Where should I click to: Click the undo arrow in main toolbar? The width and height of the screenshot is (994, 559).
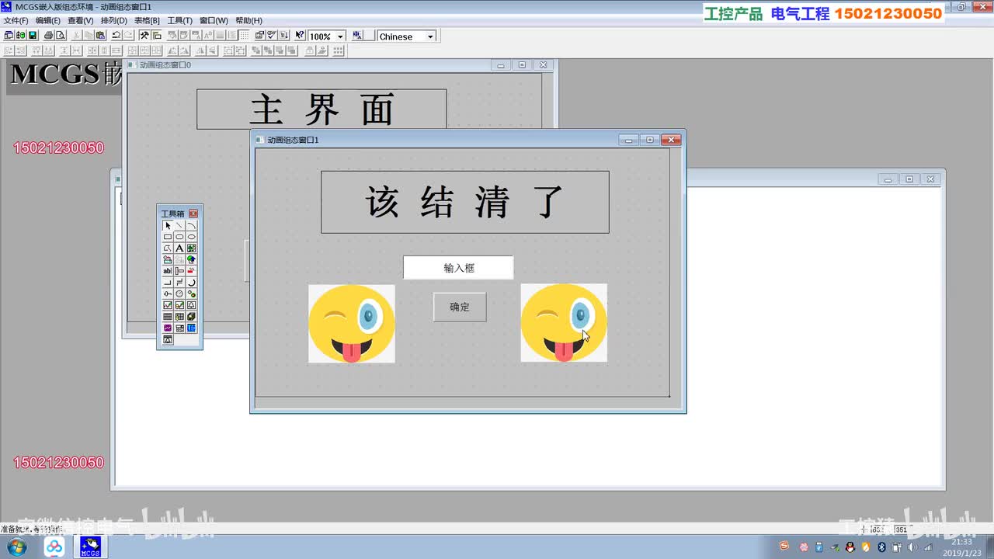pyautogui.click(x=116, y=36)
